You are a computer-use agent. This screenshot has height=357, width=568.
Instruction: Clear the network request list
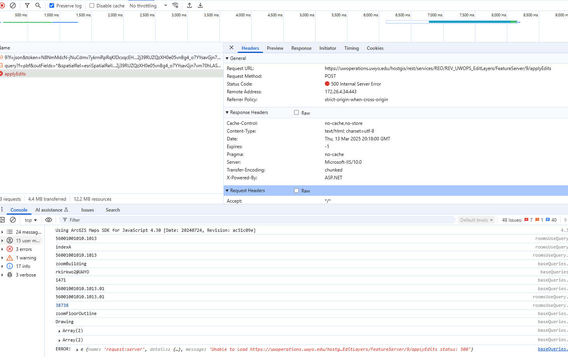pos(13,5)
